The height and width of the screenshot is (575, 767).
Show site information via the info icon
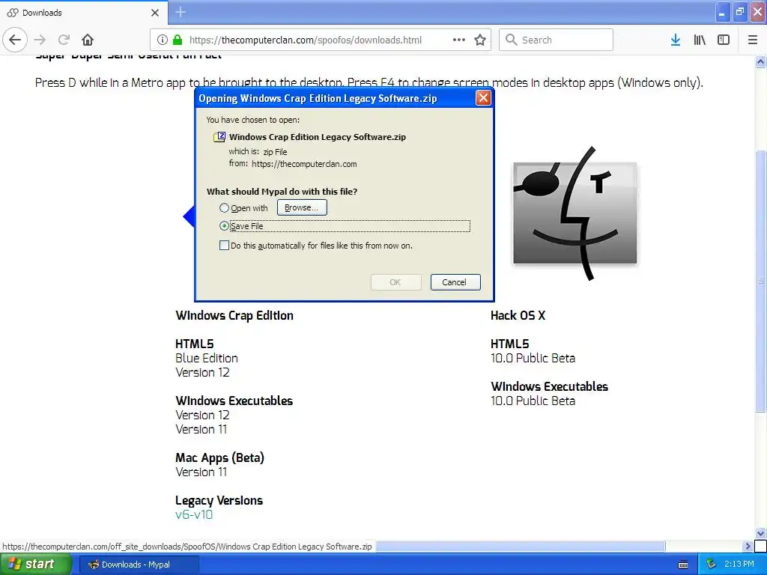click(x=163, y=40)
